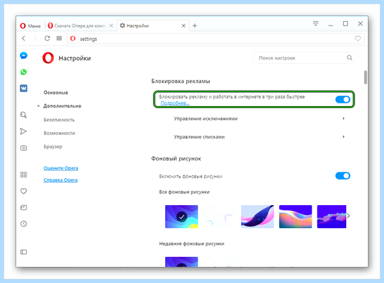
Task: Open Справка Opera link
Action: pyautogui.click(x=61, y=180)
